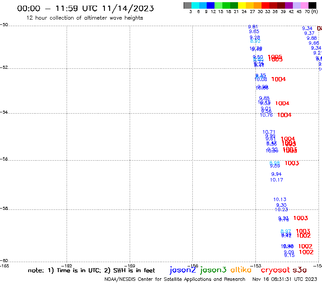This screenshot has height=283, width=322.
Task: Click the 'note: 1) Time is in UTC' text
Action: click(x=64, y=270)
